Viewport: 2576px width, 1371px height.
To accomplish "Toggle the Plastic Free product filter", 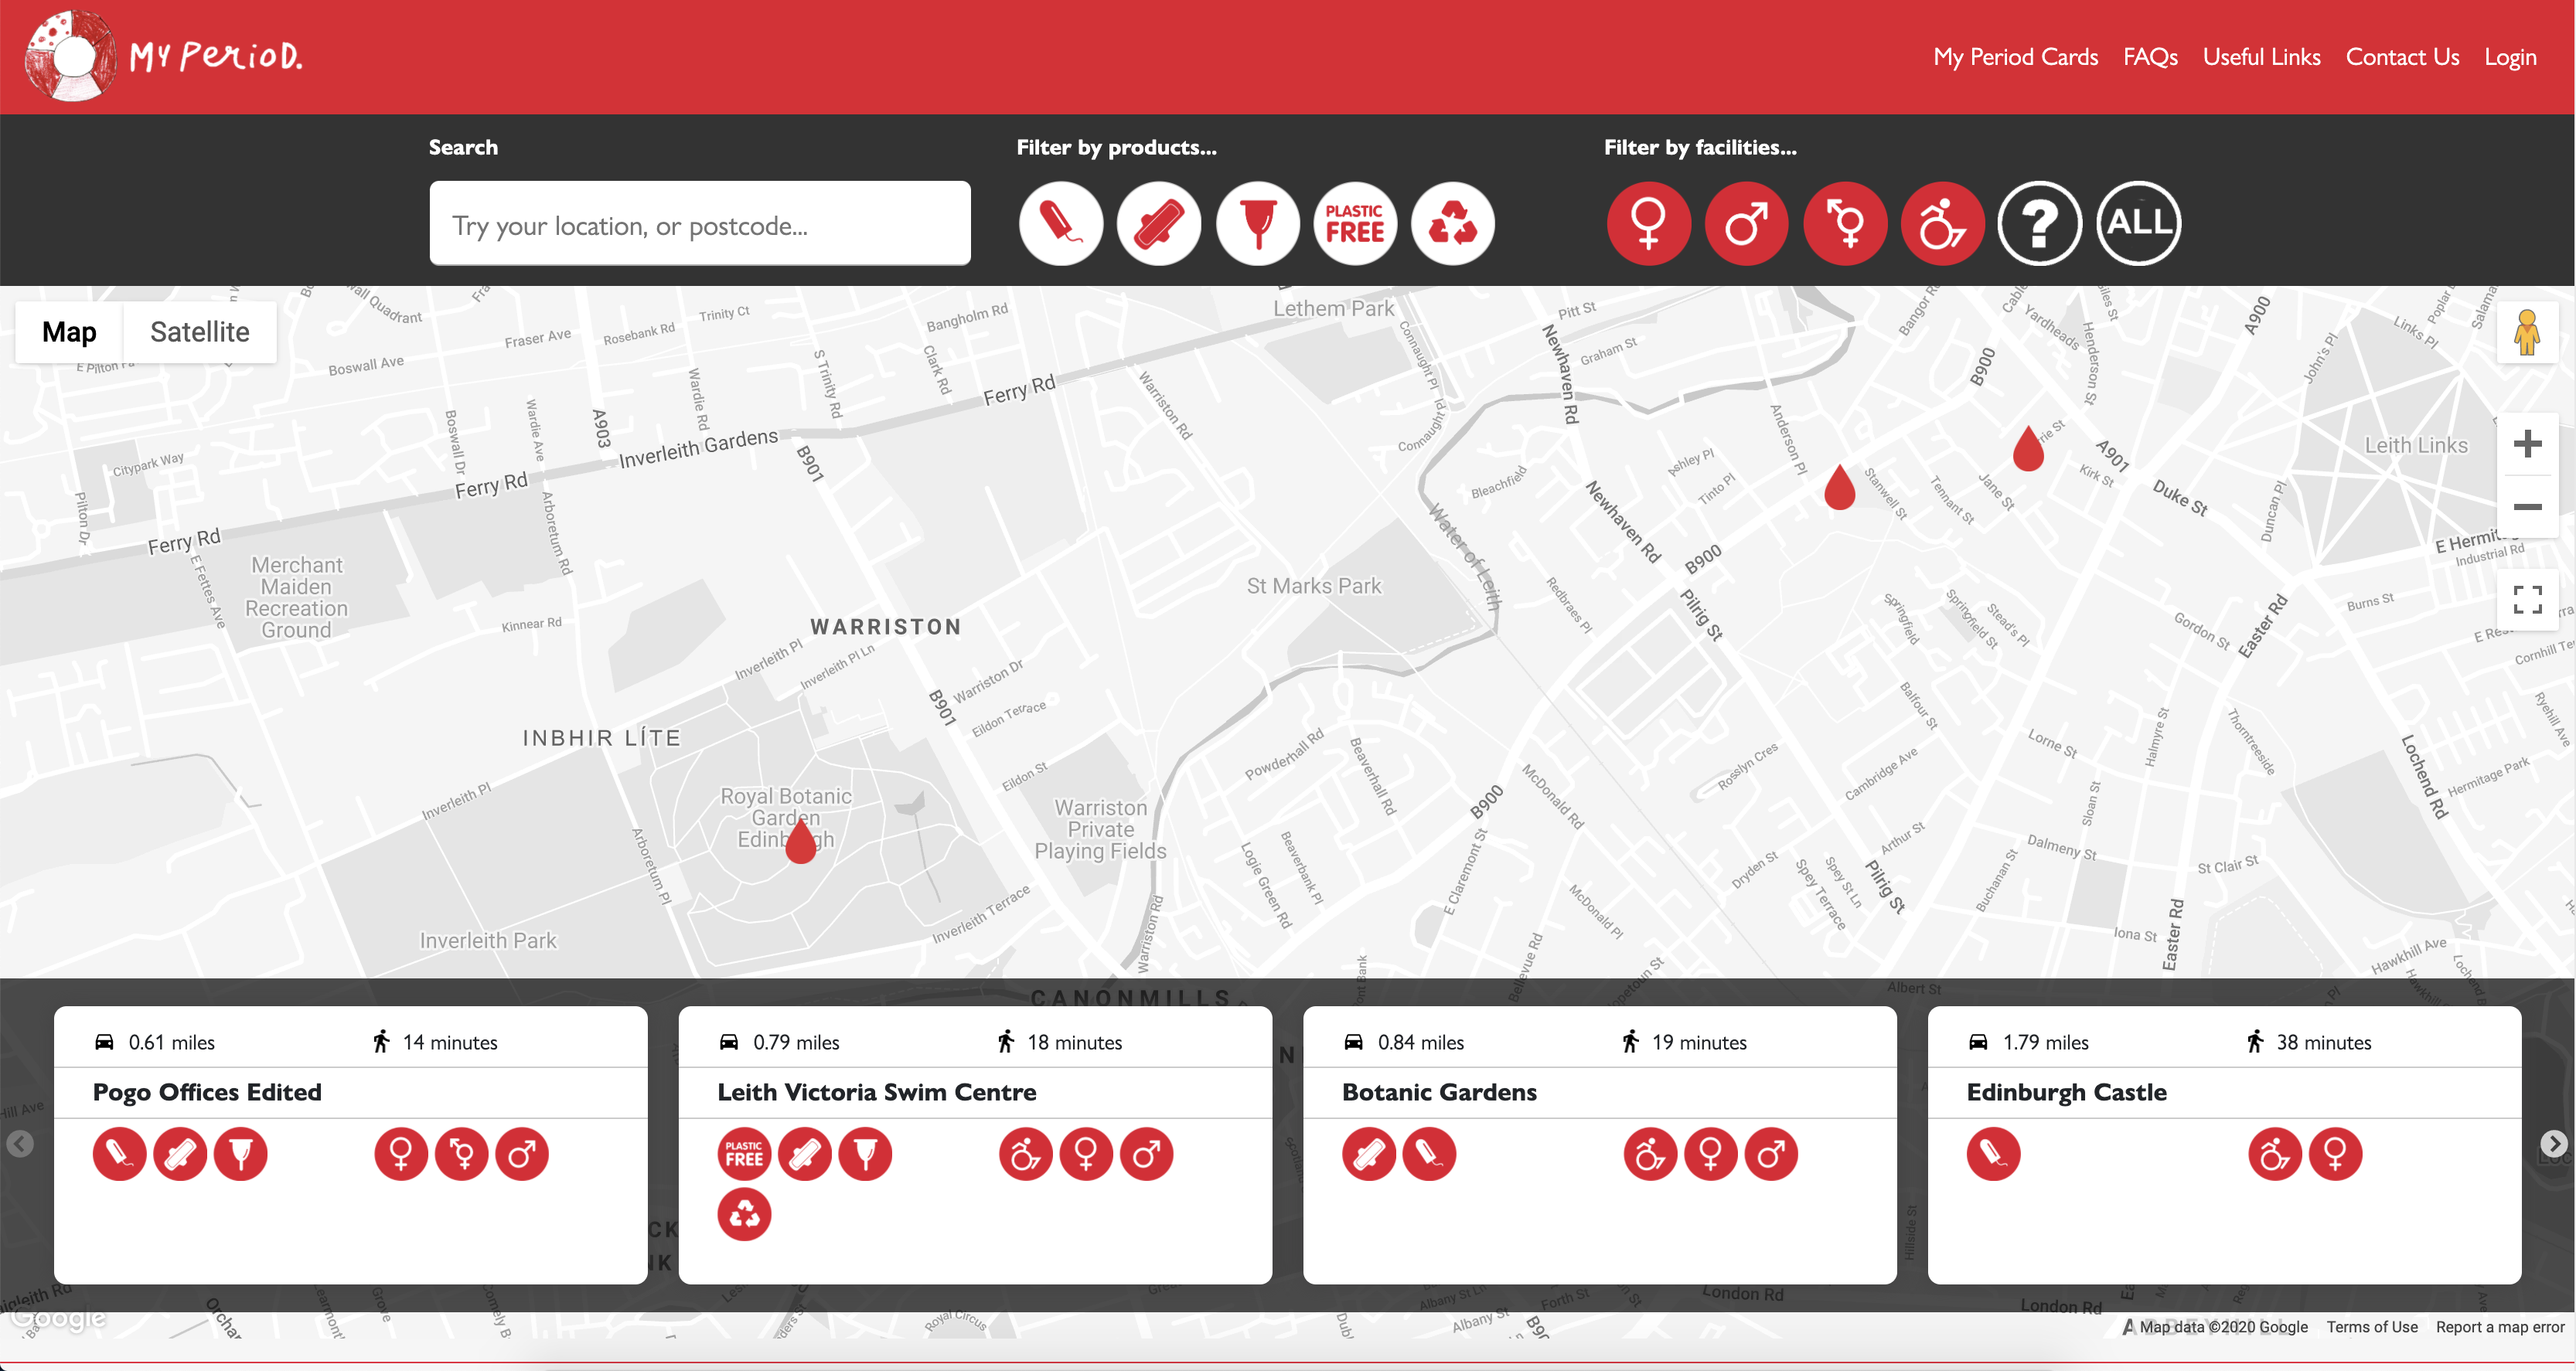I will (x=1355, y=223).
